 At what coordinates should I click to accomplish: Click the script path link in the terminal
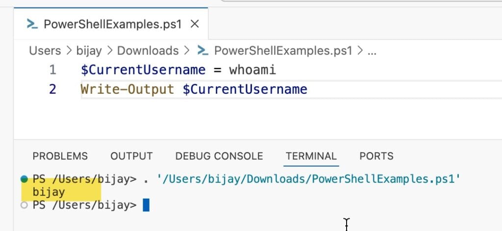click(x=309, y=179)
